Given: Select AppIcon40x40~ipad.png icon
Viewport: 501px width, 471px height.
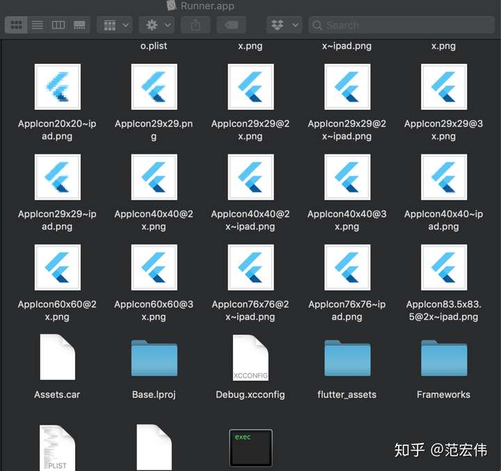Looking at the screenshot, I should pyautogui.click(x=444, y=177).
